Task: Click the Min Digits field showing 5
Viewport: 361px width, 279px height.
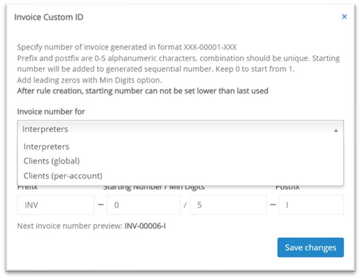Action: click(228, 205)
